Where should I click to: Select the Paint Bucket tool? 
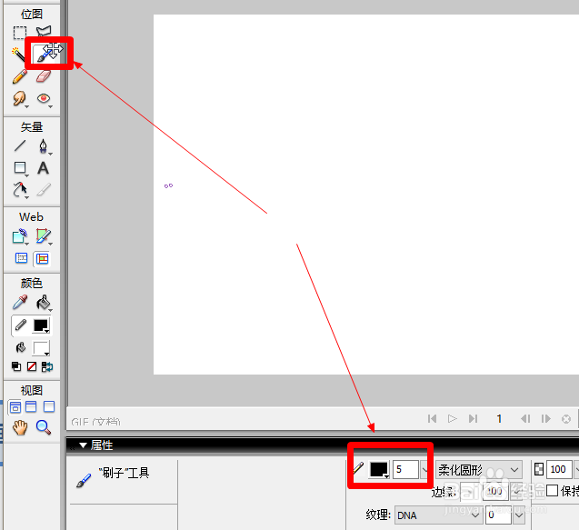[x=44, y=303]
